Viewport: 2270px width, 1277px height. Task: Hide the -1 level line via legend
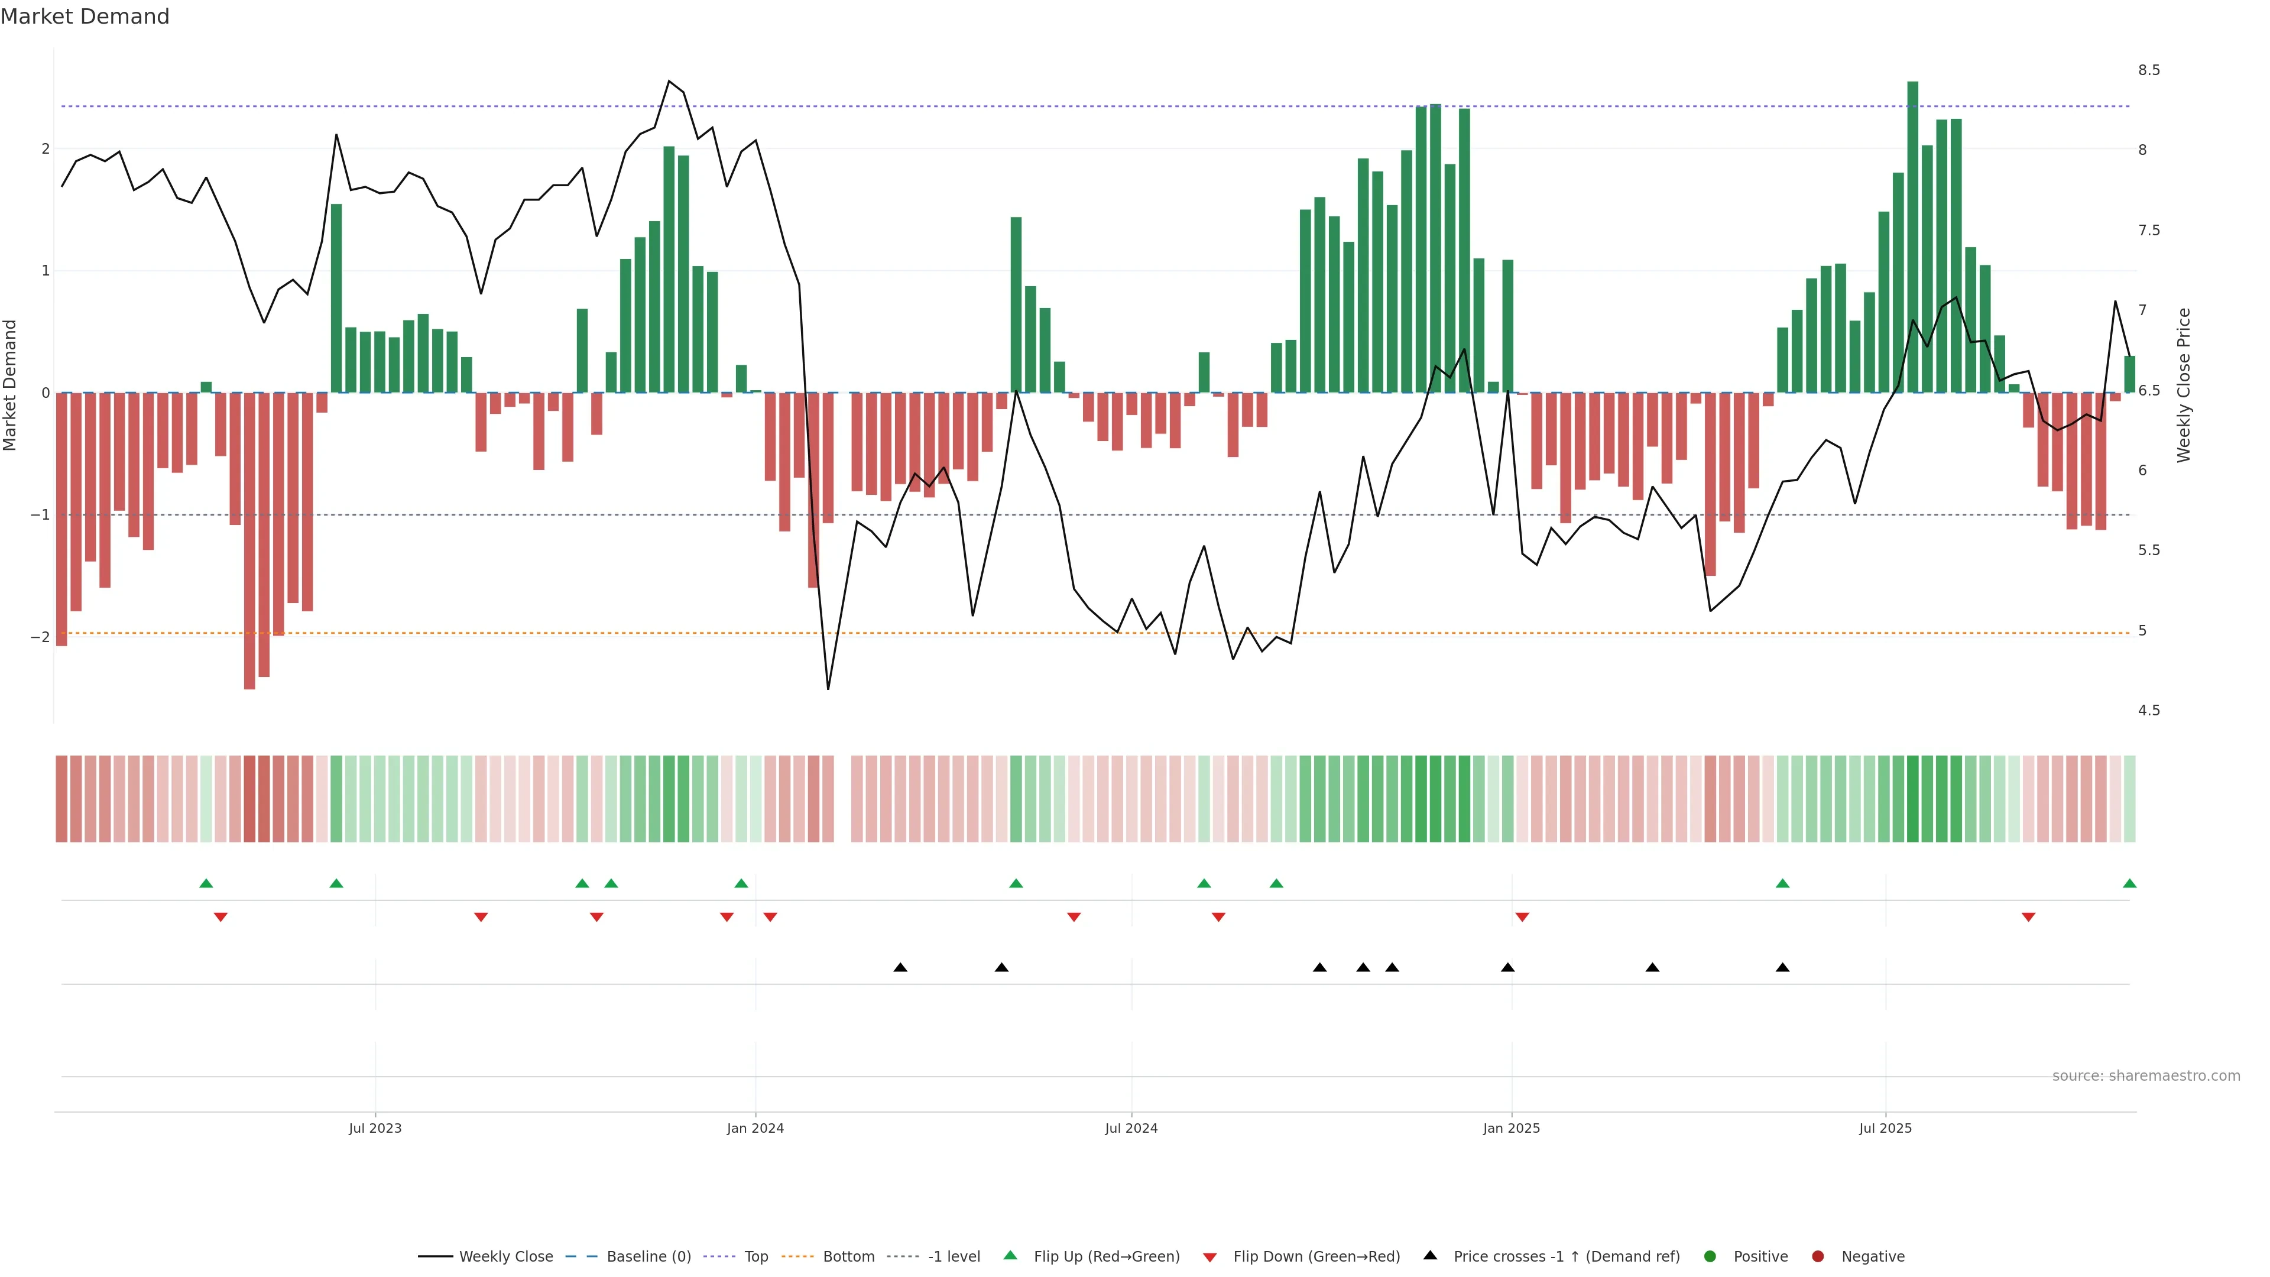point(954,1256)
